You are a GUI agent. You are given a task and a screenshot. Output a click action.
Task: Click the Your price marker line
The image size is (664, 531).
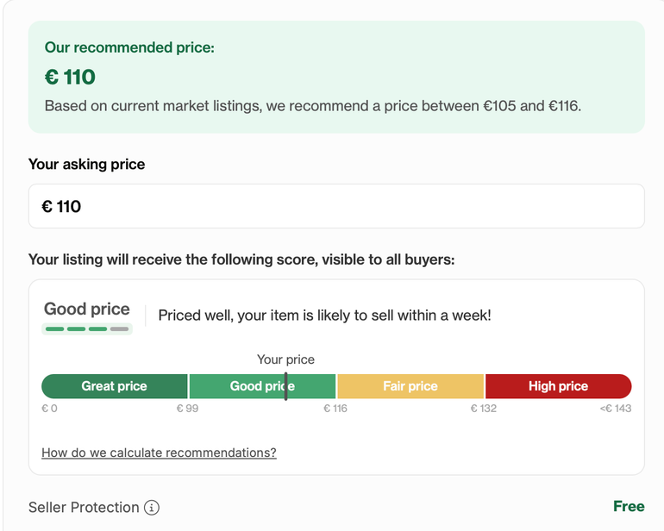[x=285, y=386]
